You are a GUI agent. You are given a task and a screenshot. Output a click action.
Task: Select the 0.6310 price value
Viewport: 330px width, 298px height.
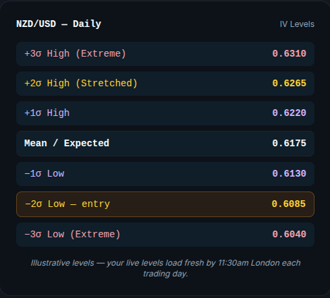click(x=289, y=54)
